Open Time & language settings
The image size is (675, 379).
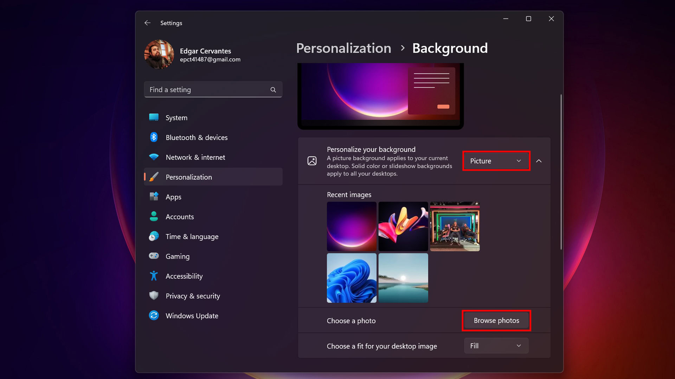pyautogui.click(x=192, y=237)
